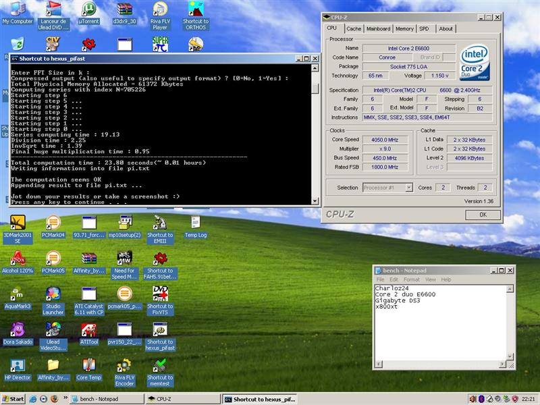540x405 pixels.
Task: Launch the Shortcut to FixVTS icon
Action: tap(160, 300)
